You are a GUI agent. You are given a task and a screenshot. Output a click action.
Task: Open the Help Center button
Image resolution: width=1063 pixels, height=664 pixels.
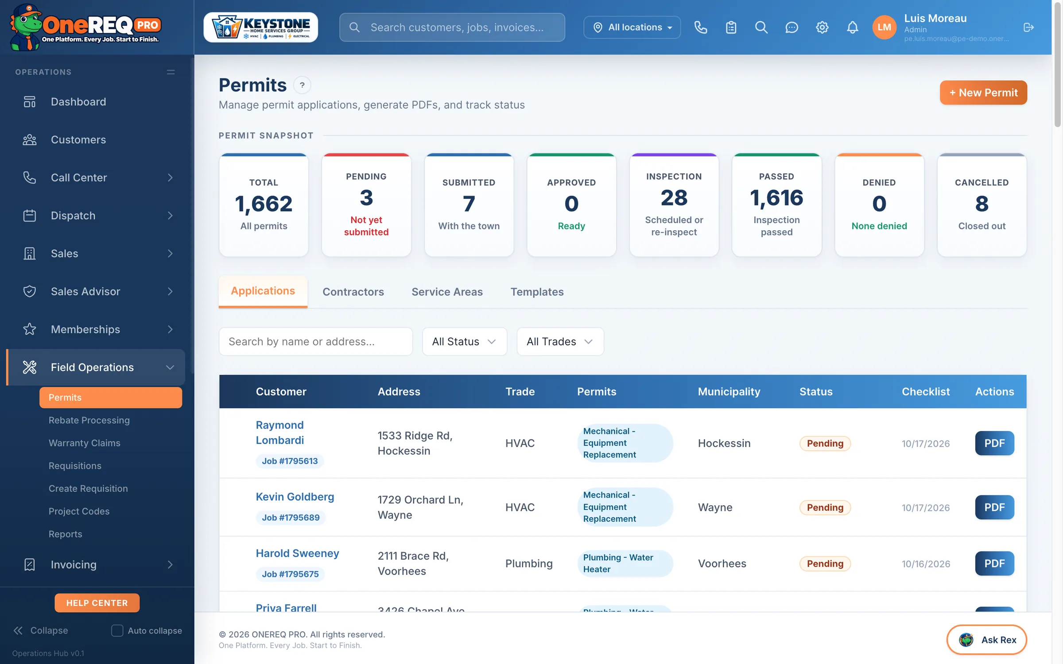click(97, 603)
